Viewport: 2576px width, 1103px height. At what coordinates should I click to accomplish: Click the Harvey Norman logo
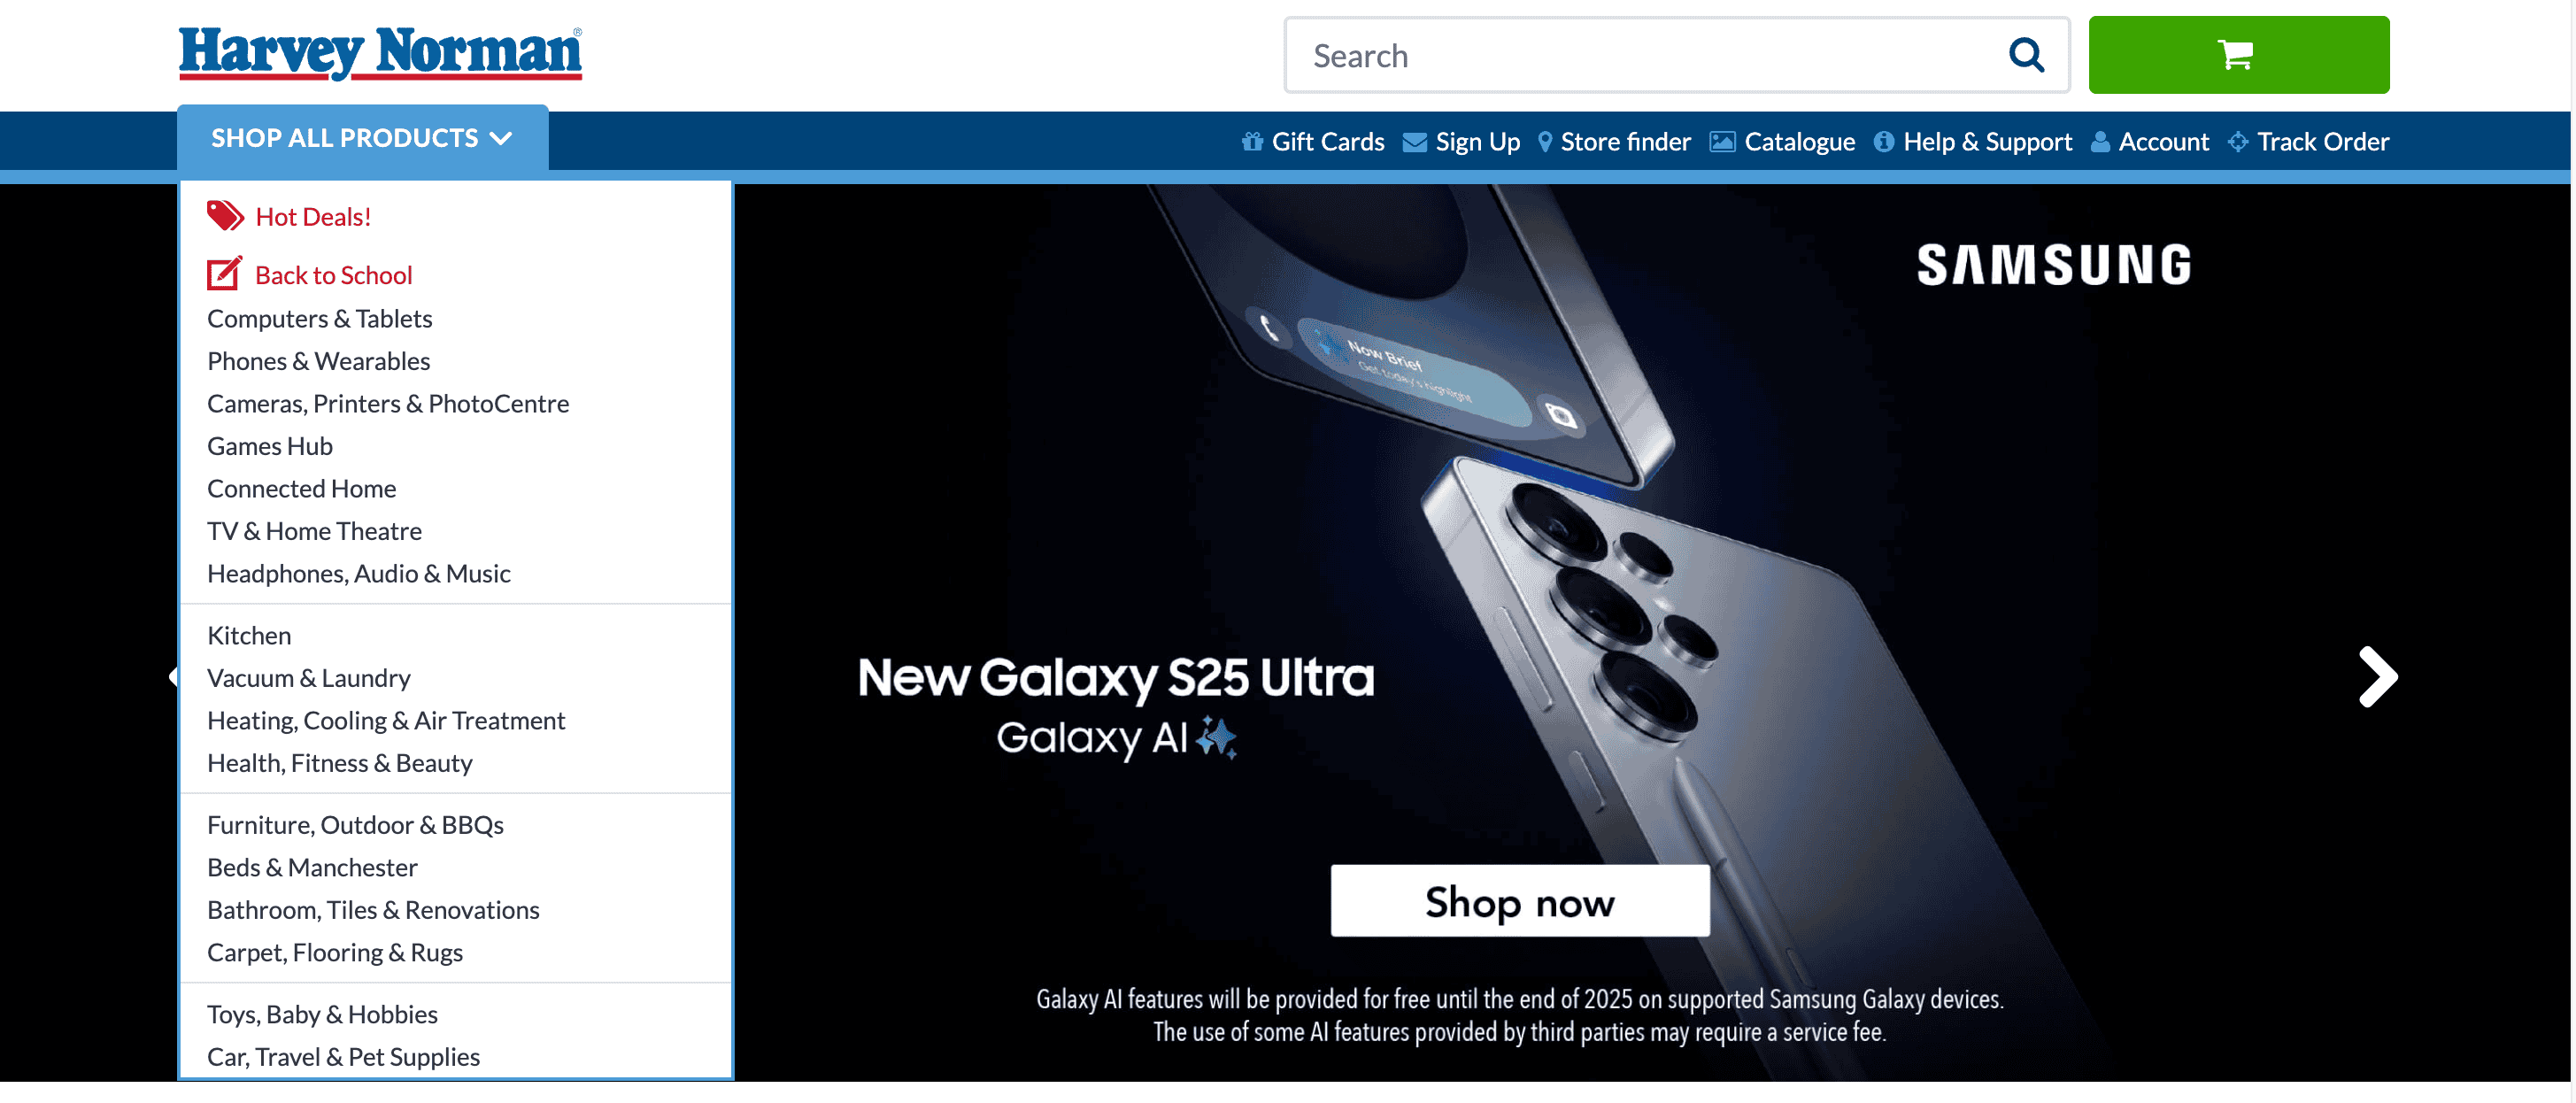(x=380, y=53)
